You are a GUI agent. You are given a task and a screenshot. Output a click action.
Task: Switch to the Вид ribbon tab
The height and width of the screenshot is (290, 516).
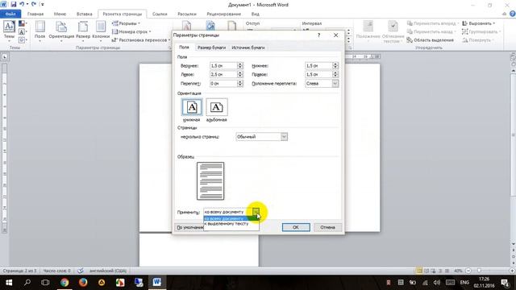[255, 14]
